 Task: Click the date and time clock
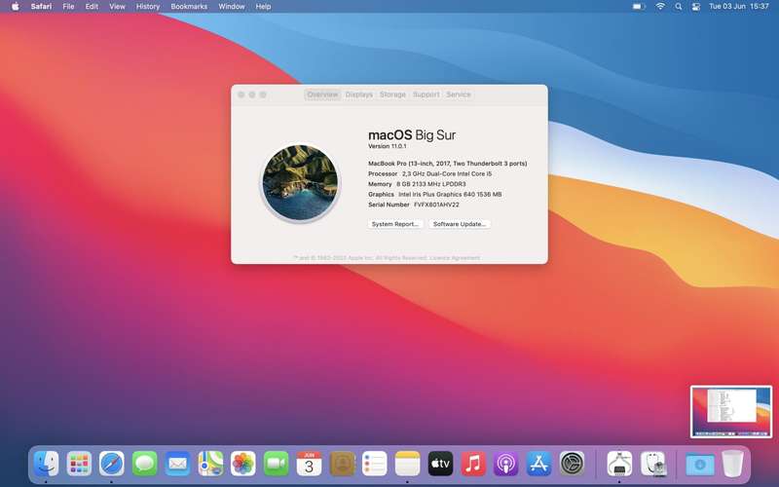(739, 7)
